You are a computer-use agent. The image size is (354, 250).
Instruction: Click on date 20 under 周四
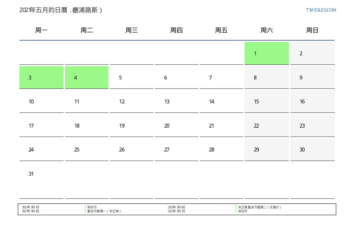(167, 126)
